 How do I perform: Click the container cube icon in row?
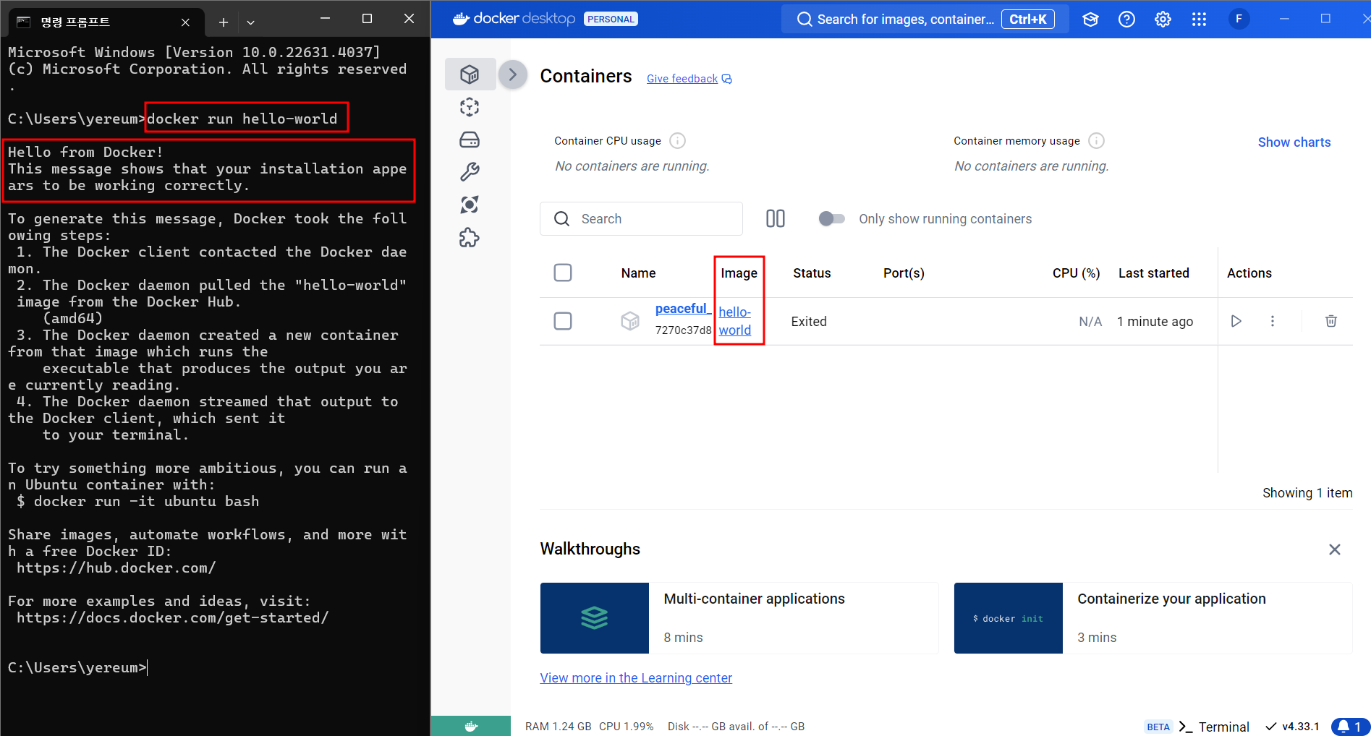pyautogui.click(x=630, y=321)
